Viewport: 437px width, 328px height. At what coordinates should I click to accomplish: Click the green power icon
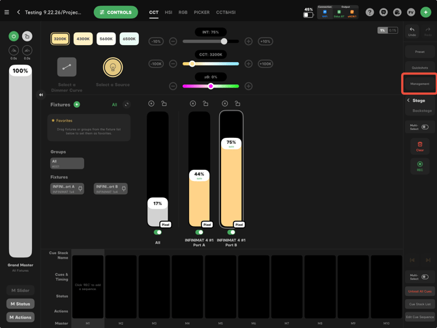point(14,36)
